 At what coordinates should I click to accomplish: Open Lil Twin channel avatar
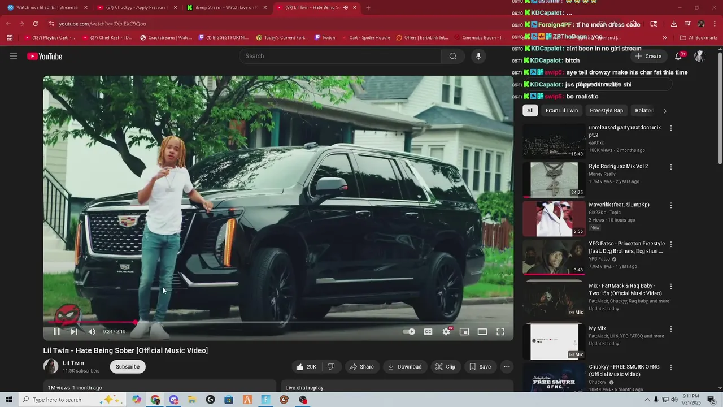tap(51, 366)
